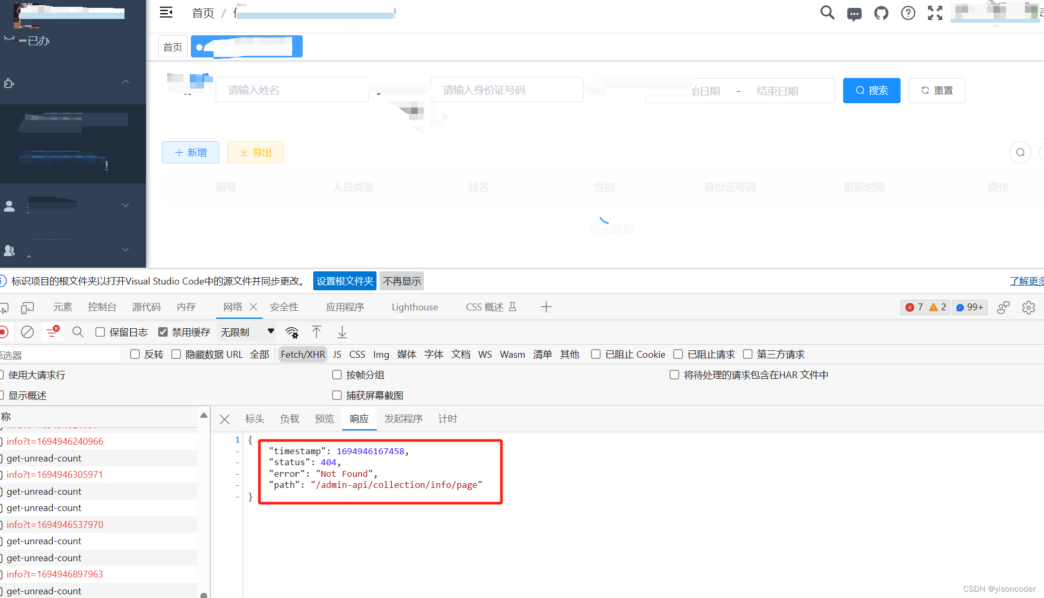
Task: Enable the 保留日志 checkbox
Action: (100, 332)
